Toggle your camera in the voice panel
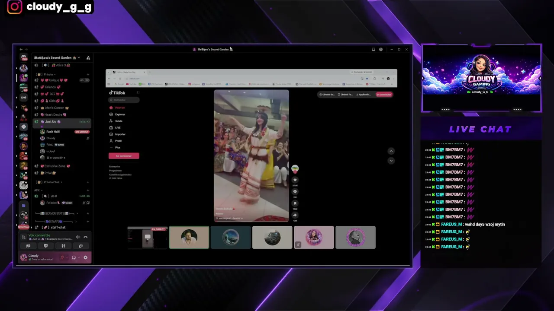Screen dimensions: 554x311 28,246
